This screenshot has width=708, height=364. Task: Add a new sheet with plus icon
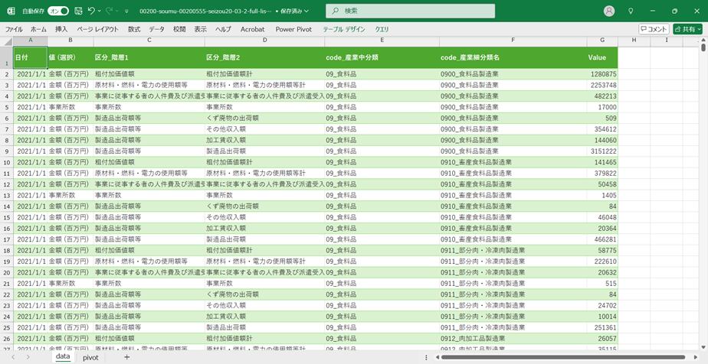click(127, 357)
